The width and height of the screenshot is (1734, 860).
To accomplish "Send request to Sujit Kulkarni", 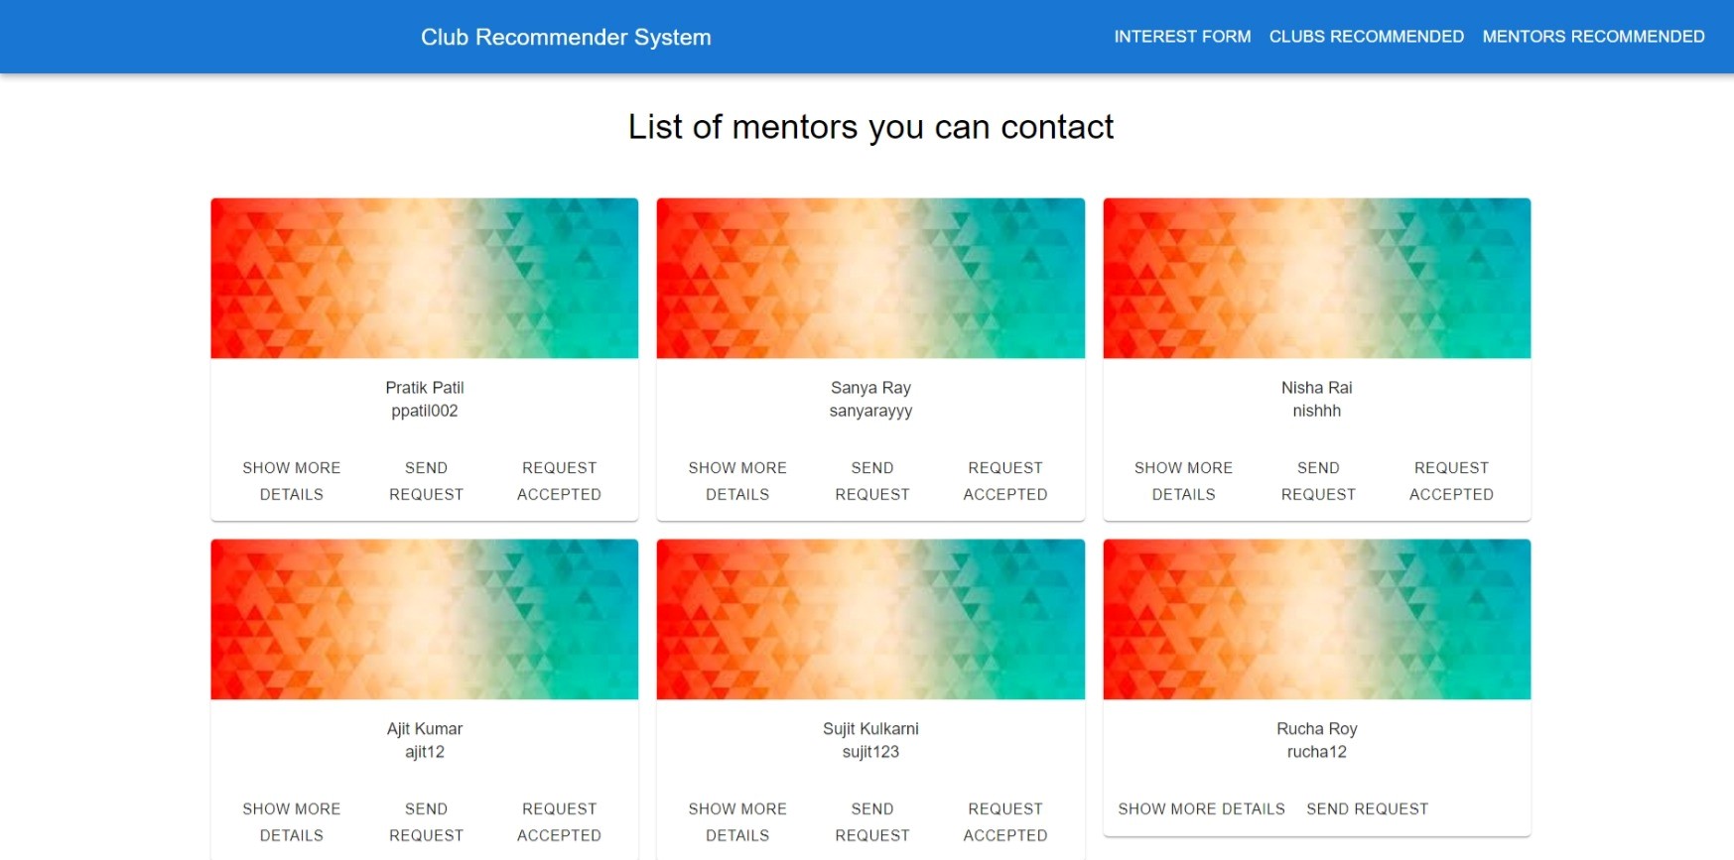I will coord(870,821).
